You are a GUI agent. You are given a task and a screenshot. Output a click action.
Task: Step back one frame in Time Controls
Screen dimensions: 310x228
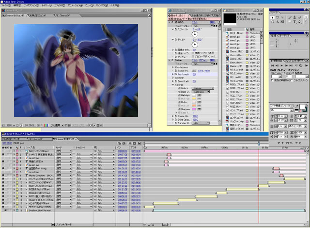coord(277,65)
